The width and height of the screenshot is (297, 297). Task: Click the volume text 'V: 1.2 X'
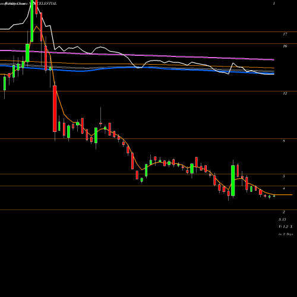pos(286,226)
